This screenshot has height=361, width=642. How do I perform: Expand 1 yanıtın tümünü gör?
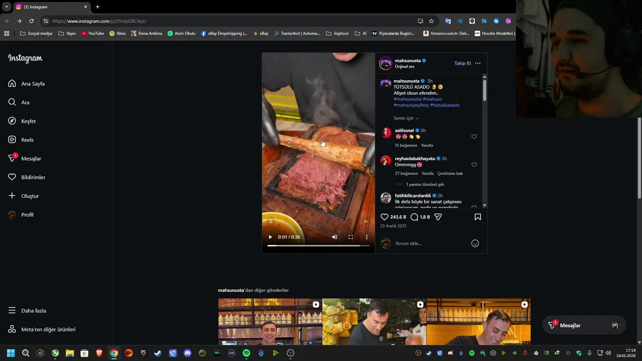425,185
